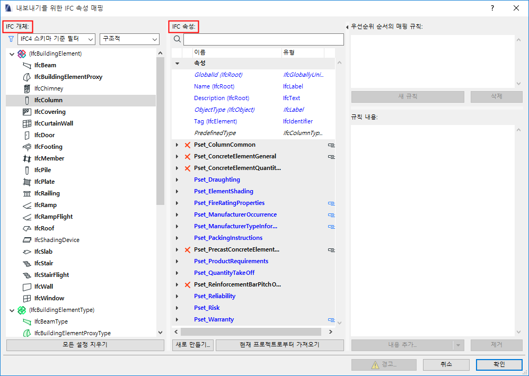This screenshot has width=529, height=376.
Task: Select the ObjectType (IfcObject) property
Action: (x=224, y=110)
